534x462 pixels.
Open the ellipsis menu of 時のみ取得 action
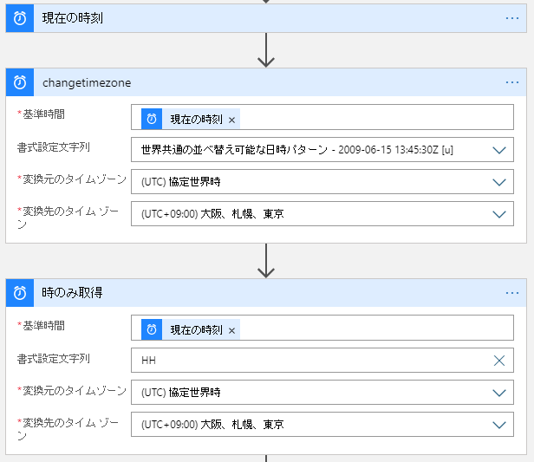click(x=511, y=293)
